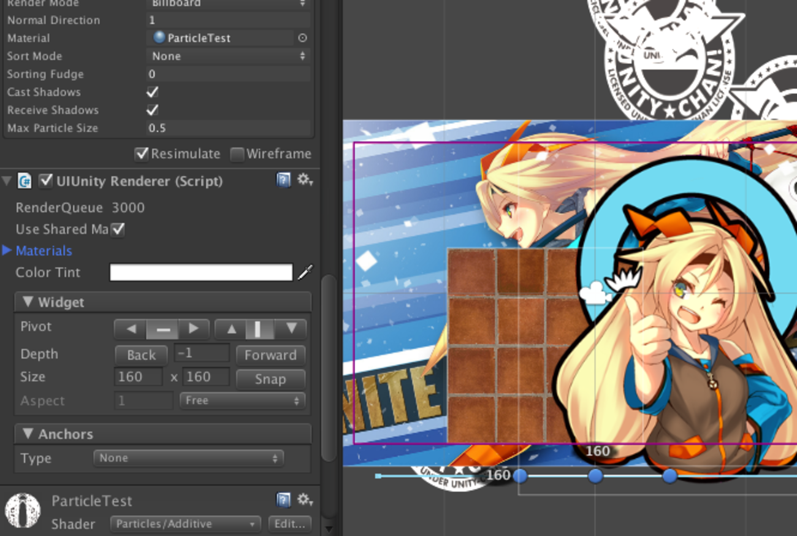Click the Size height field
This screenshot has width=797, height=536.
pos(205,377)
